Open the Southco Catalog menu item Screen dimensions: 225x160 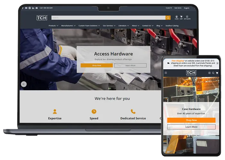coord(171,26)
